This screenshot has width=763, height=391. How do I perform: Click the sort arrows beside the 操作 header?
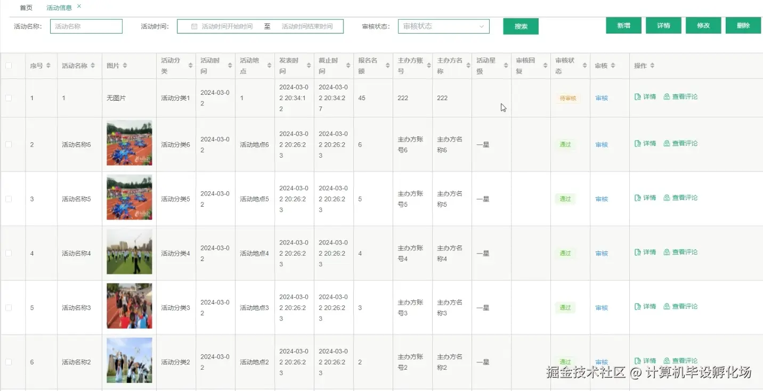tap(652, 66)
